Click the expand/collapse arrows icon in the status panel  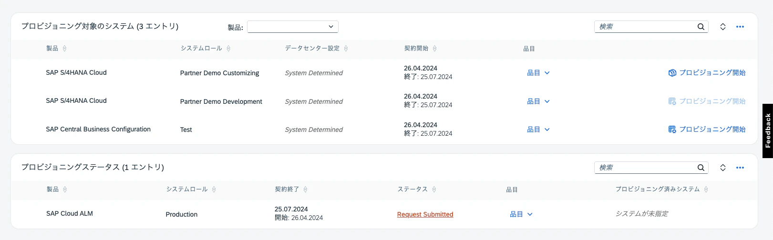pyautogui.click(x=723, y=168)
